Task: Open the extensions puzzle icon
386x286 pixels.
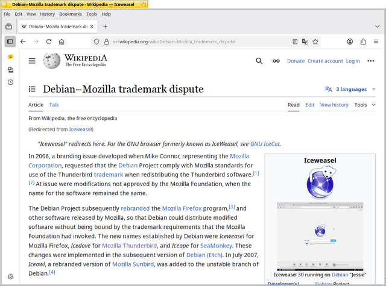Action: [x=363, y=42]
